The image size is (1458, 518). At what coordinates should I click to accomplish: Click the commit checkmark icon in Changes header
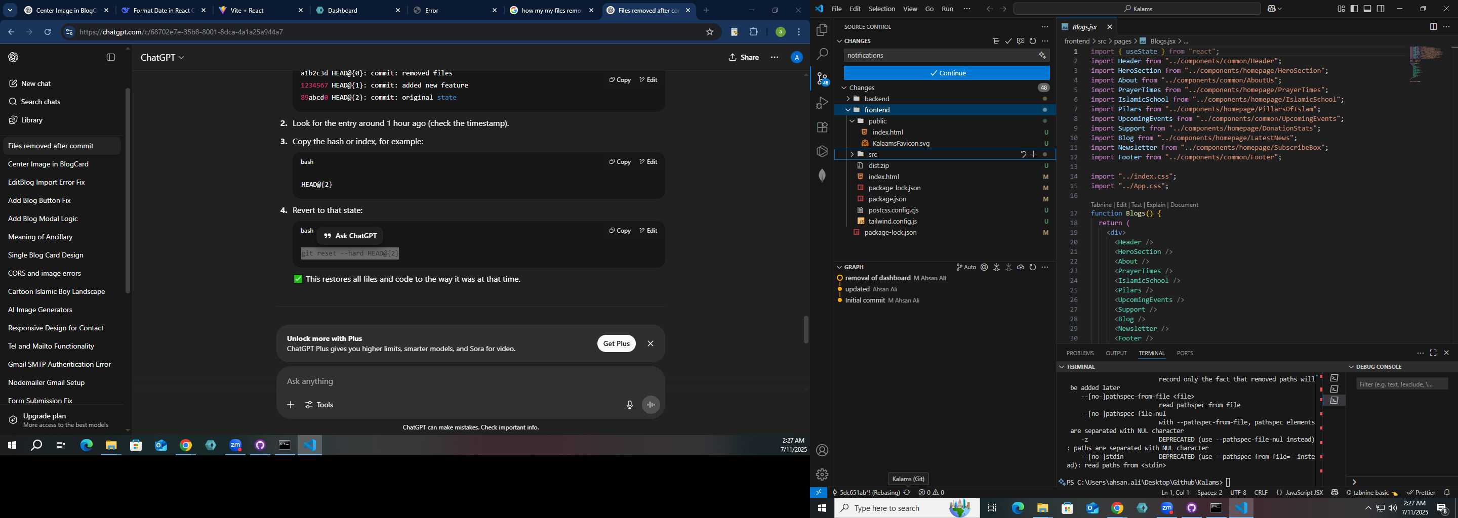1008,41
